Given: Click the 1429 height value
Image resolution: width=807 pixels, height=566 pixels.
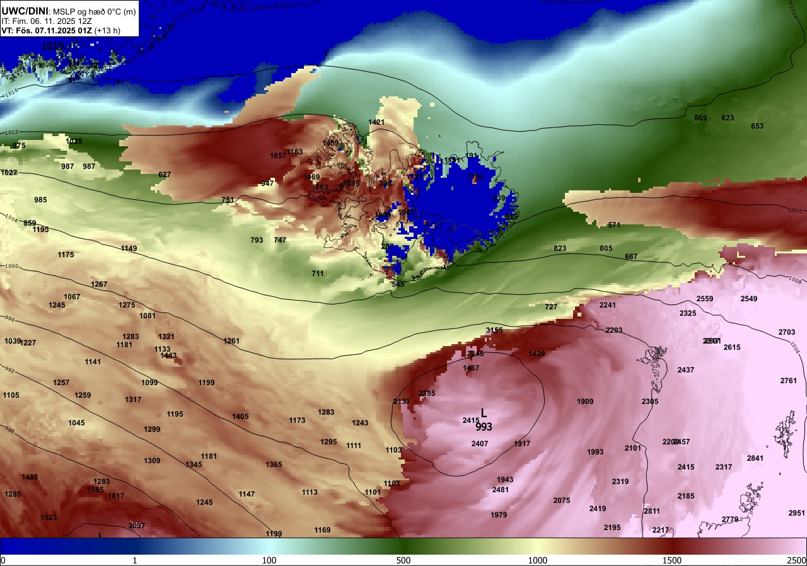Looking at the screenshot, I should tap(537, 354).
